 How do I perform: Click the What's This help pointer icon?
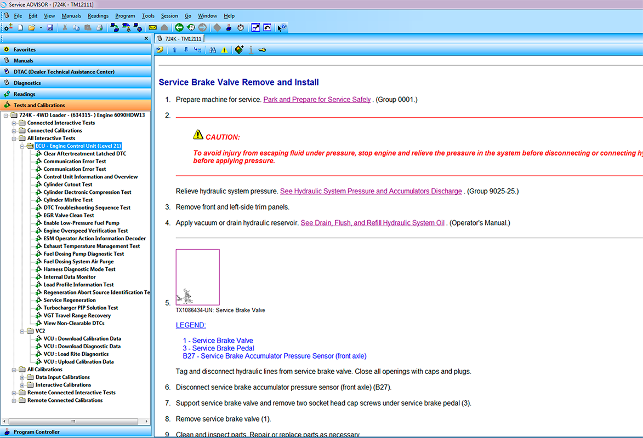click(282, 27)
